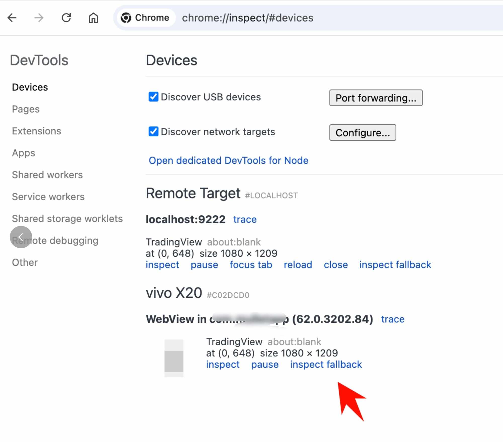Toggle Discover network targets checkbox
The height and width of the screenshot is (442, 503).
(x=153, y=131)
